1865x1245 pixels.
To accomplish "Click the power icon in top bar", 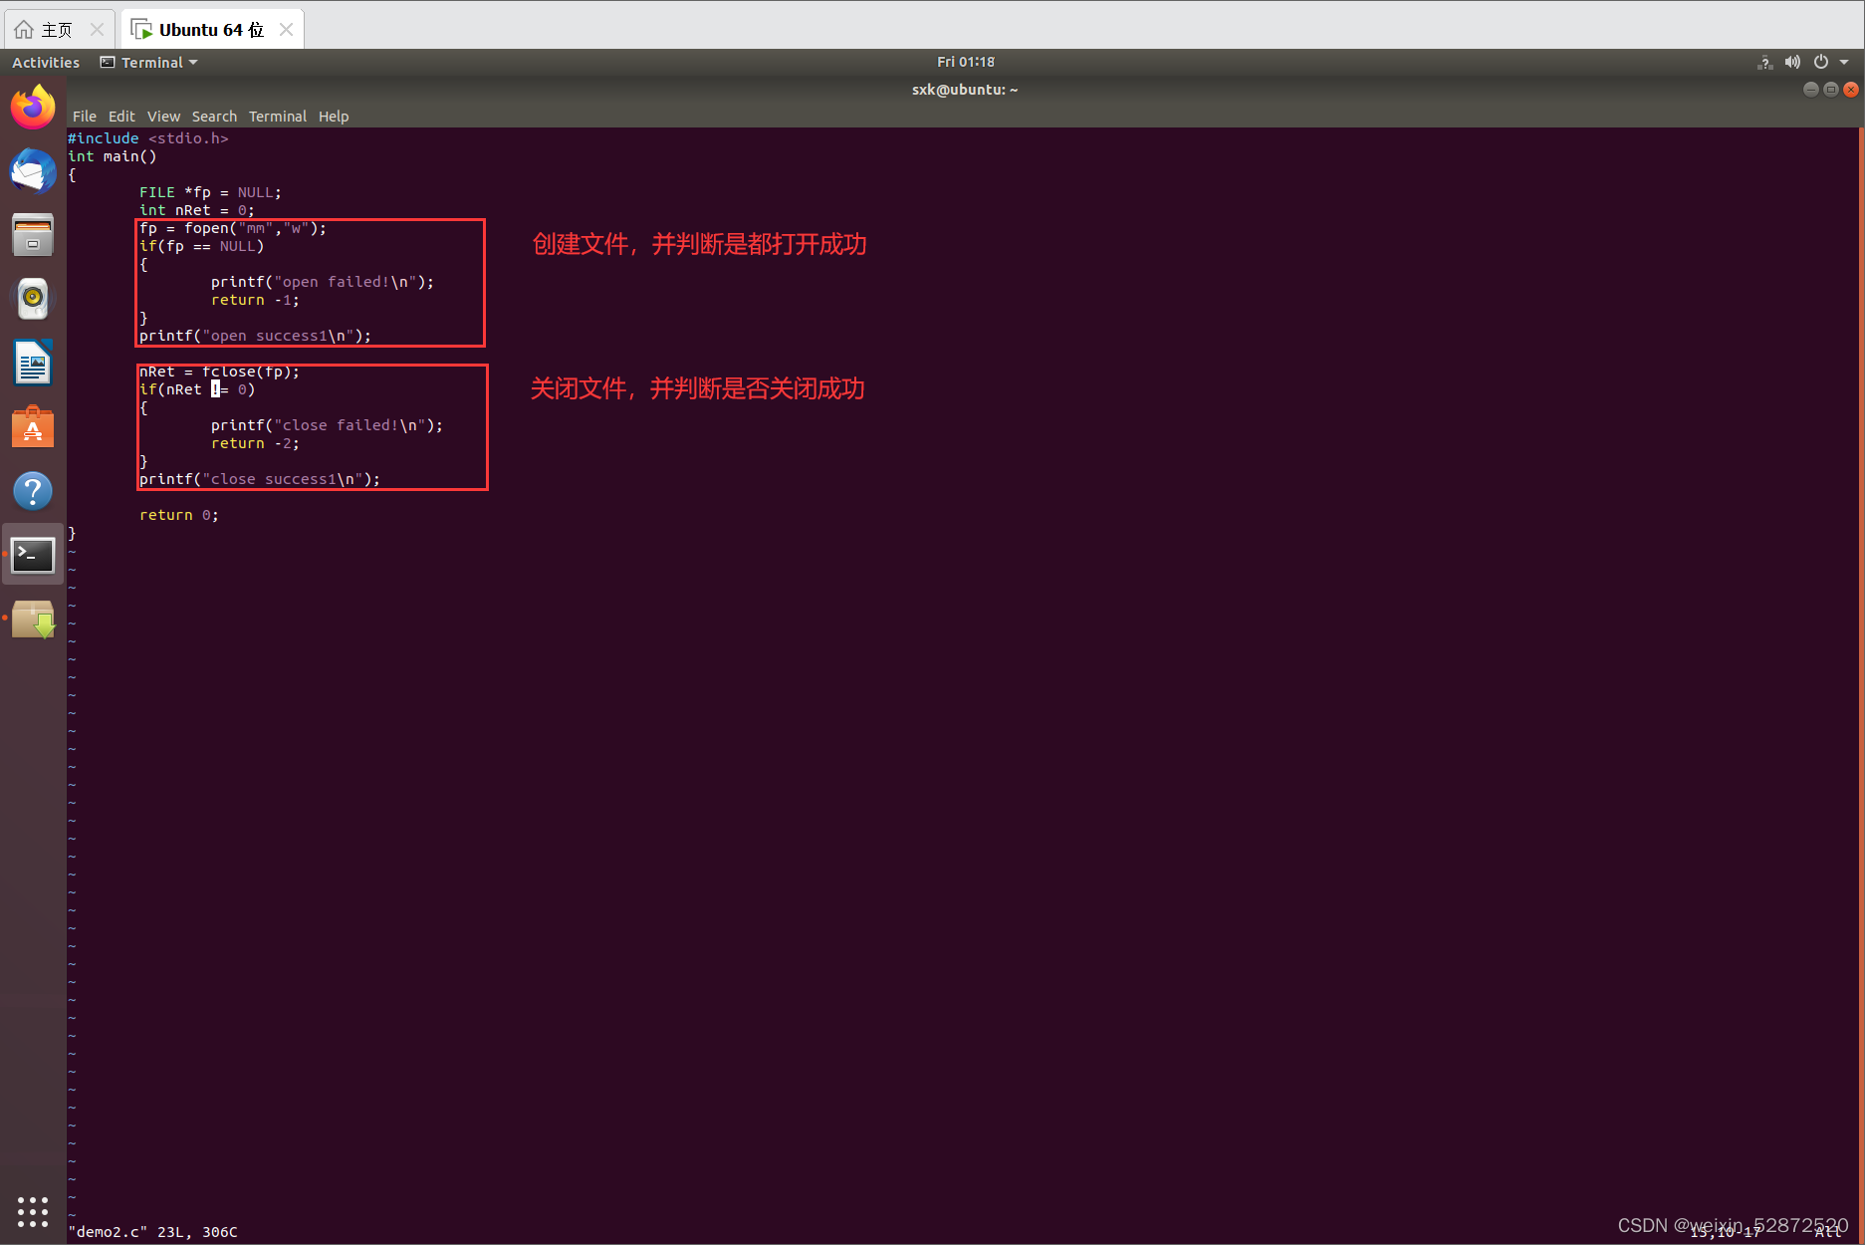I will point(1821,62).
